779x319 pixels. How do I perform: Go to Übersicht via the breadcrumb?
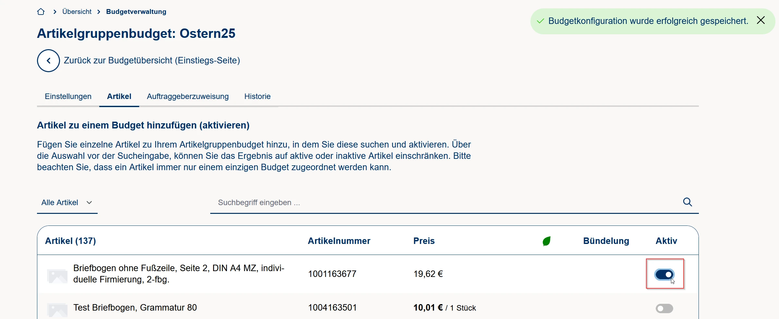click(x=77, y=12)
